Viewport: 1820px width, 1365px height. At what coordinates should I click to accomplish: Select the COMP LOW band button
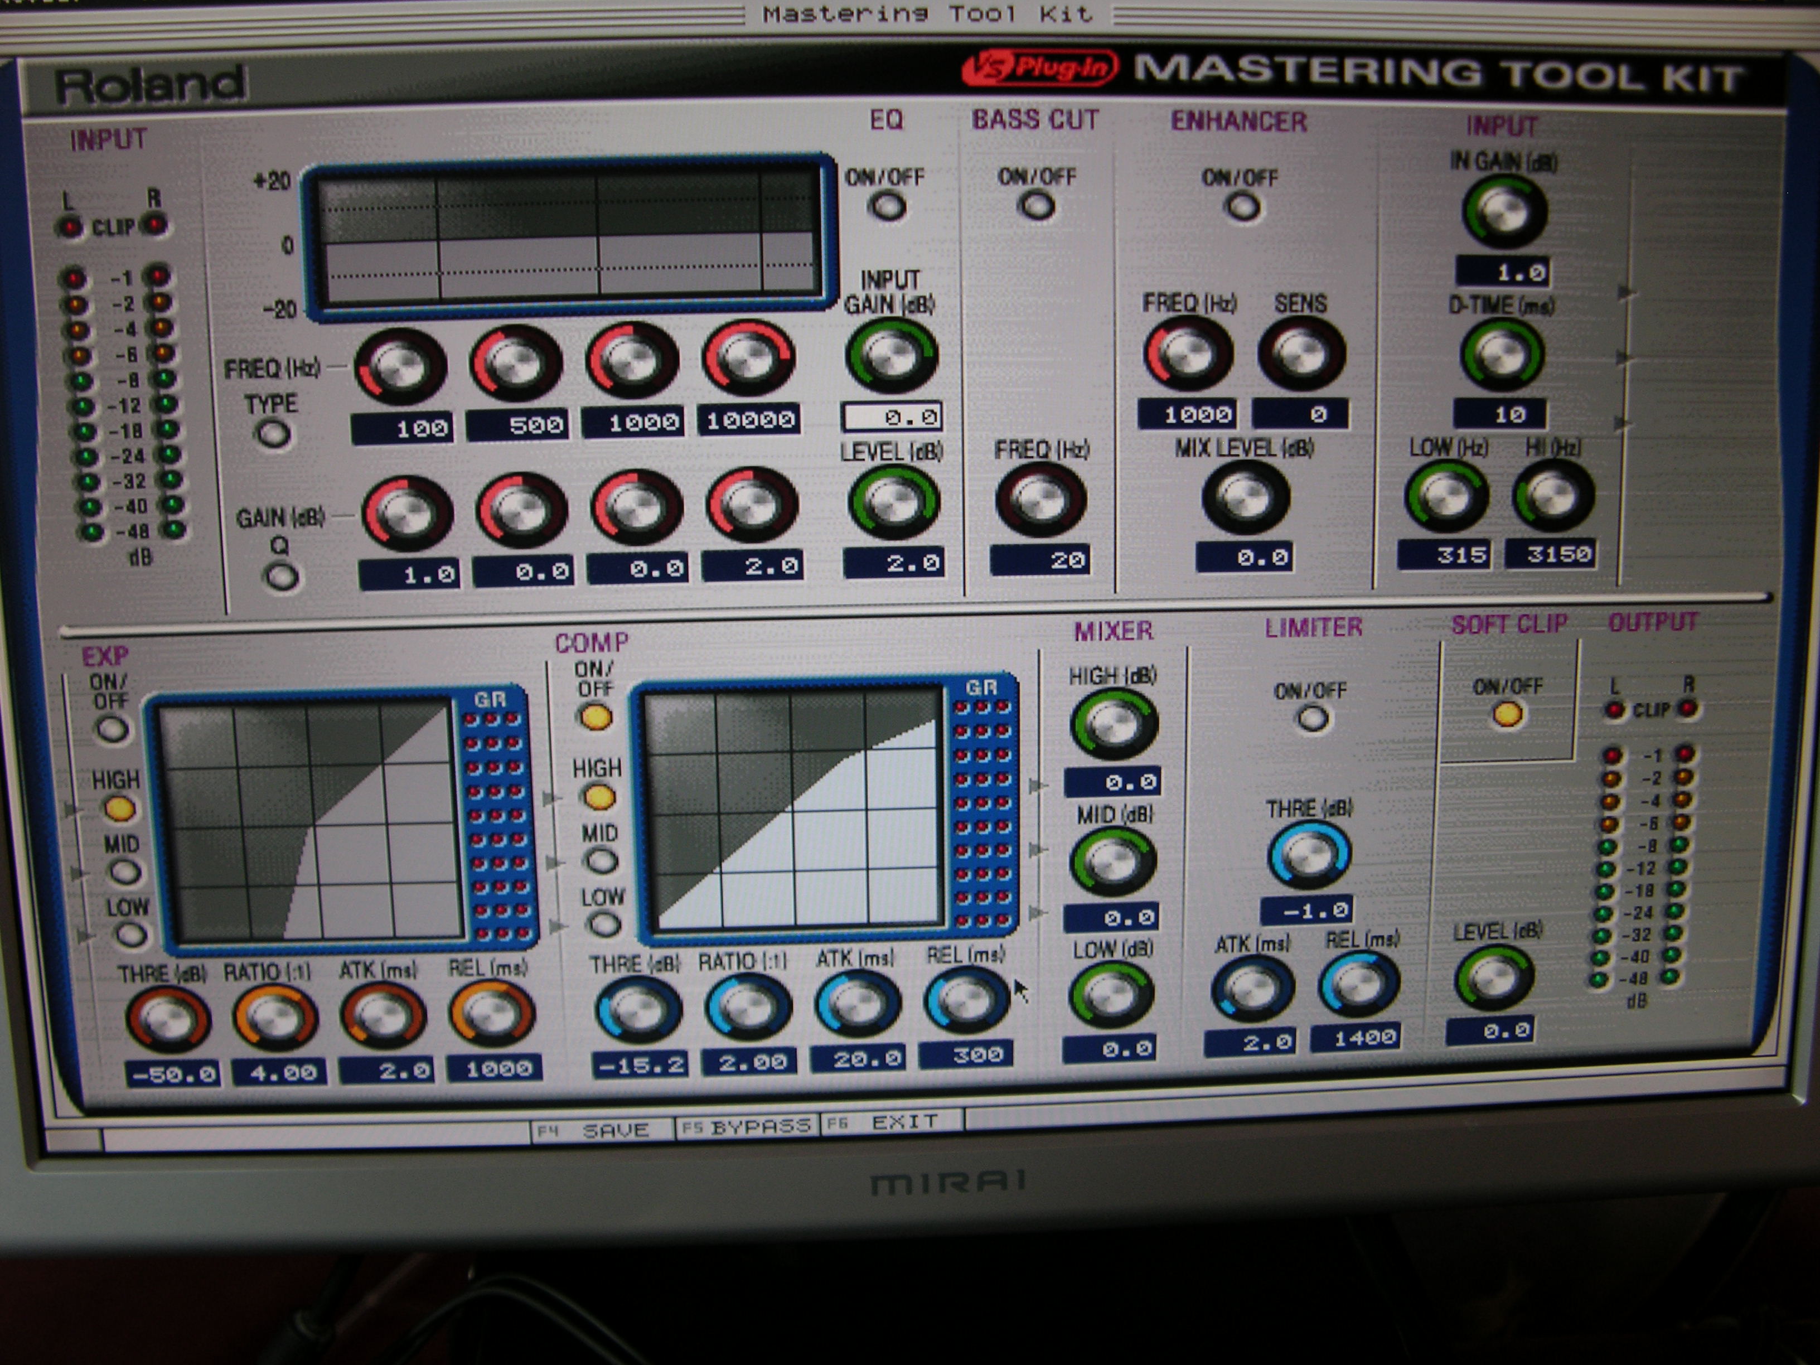point(605,924)
